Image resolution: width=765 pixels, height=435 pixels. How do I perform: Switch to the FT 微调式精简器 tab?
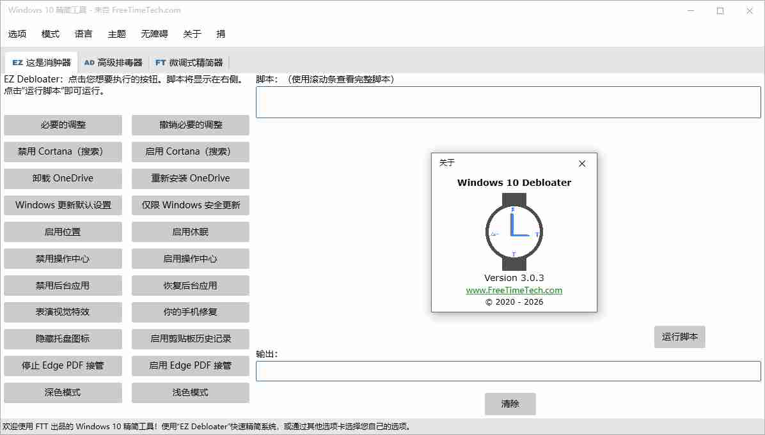tap(189, 63)
